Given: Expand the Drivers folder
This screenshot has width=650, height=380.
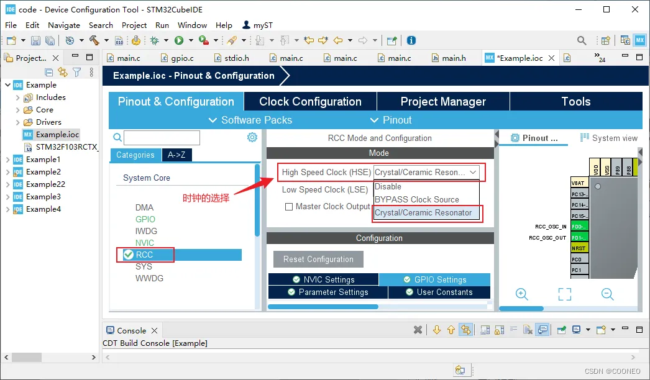Looking at the screenshot, I should coord(17,122).
